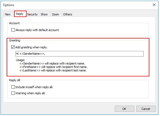Enable Warning when reply all checkbox
160x116 pixels.
click(x=13, y=93)
